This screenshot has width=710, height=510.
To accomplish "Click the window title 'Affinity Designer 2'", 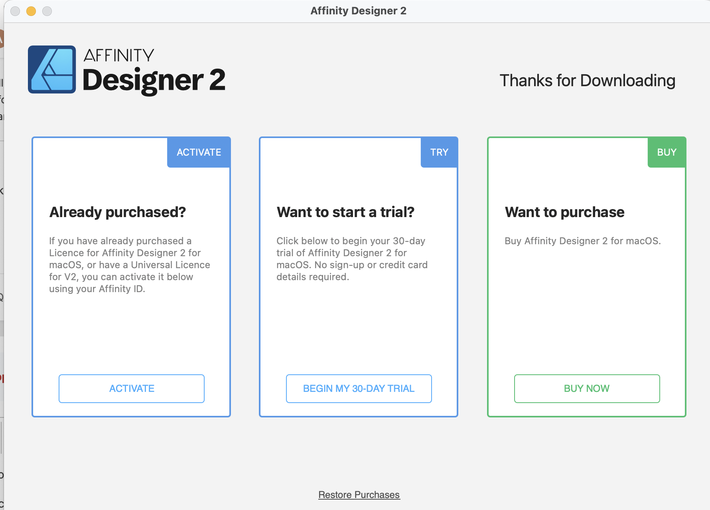I will click(x=359, y=11).
